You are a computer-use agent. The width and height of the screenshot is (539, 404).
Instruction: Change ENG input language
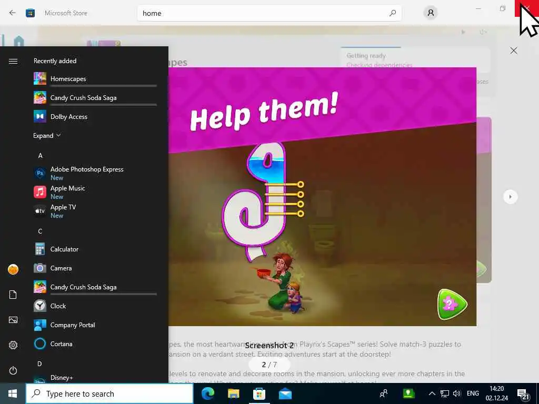click(473, 393)
